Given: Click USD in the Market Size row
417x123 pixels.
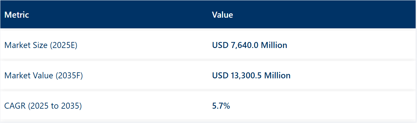Looking at the screenshot, I should click(220, 45).
